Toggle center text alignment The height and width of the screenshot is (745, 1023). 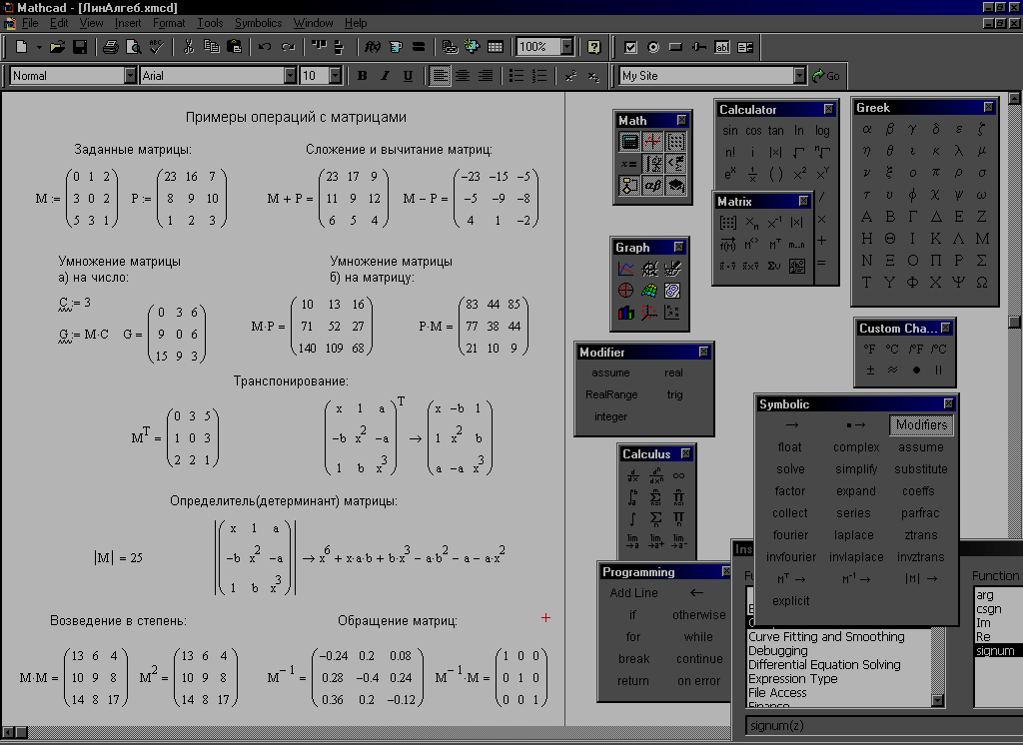(463, 76)
